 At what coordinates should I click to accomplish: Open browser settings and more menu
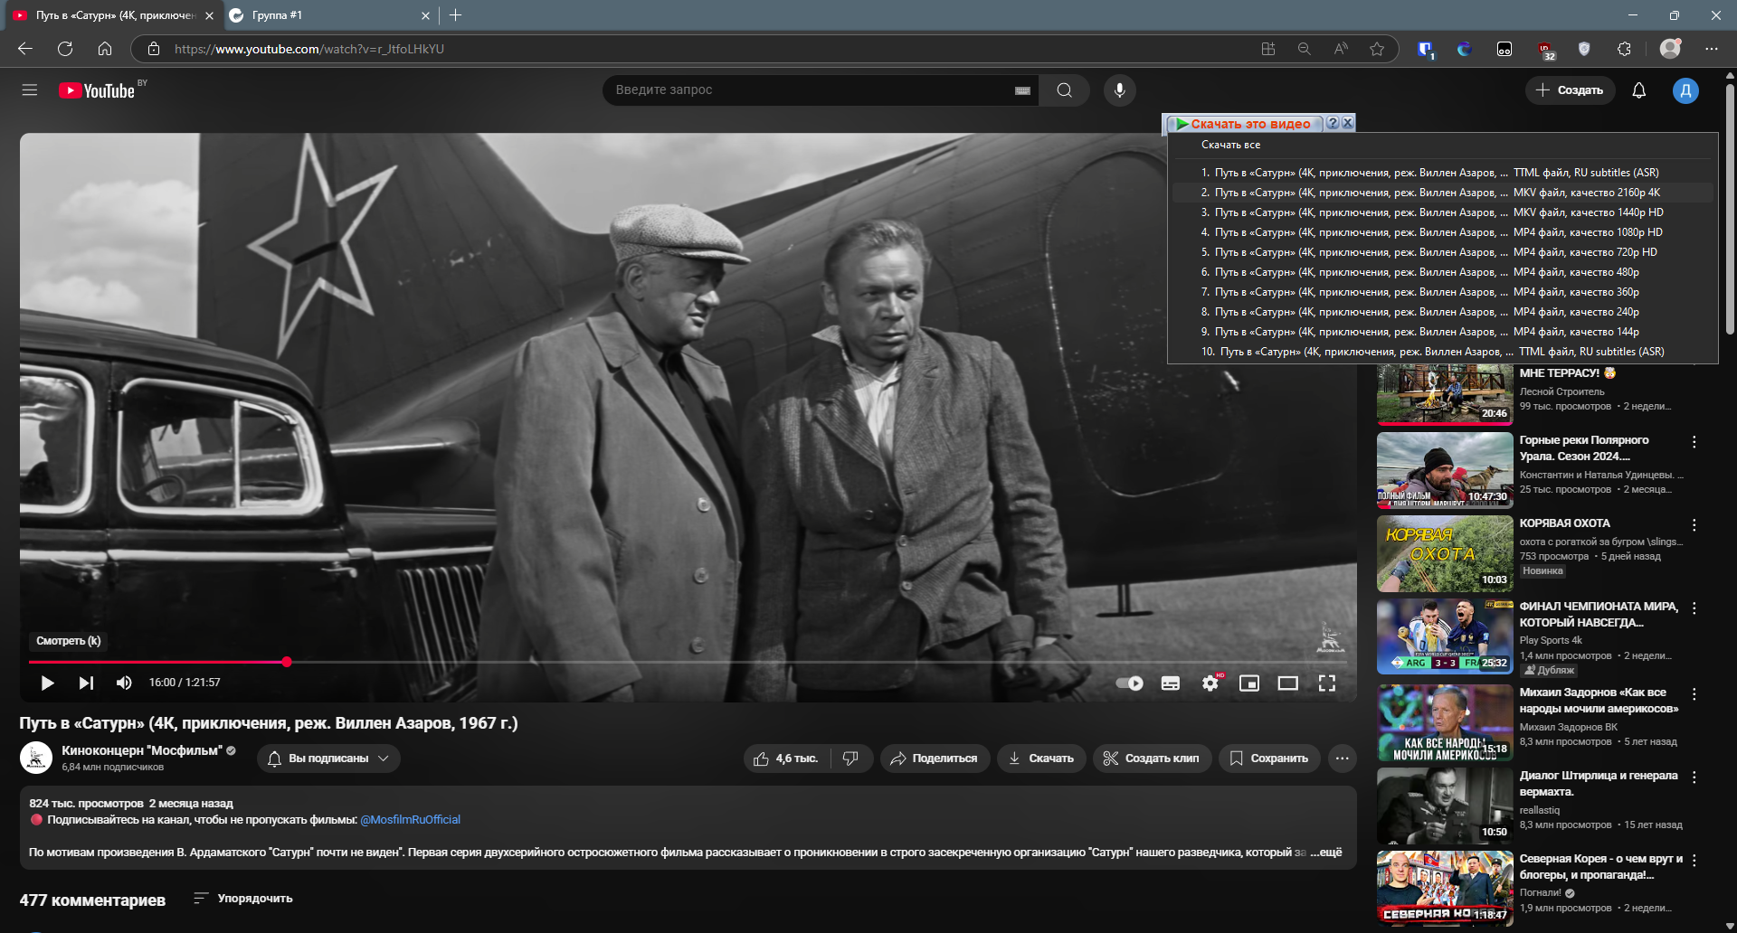click(x=1712, y=49)
